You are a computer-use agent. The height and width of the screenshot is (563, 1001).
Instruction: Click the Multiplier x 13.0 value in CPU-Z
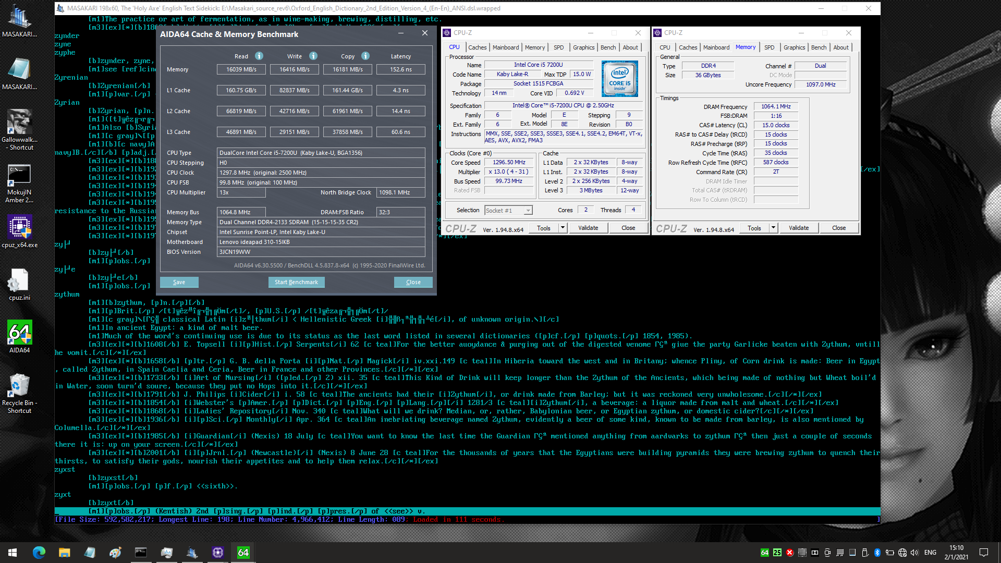(x=509, y=172)
